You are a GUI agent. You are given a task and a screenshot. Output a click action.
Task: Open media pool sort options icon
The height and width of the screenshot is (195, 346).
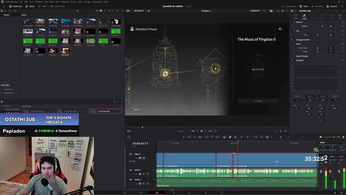coord(117,11)
